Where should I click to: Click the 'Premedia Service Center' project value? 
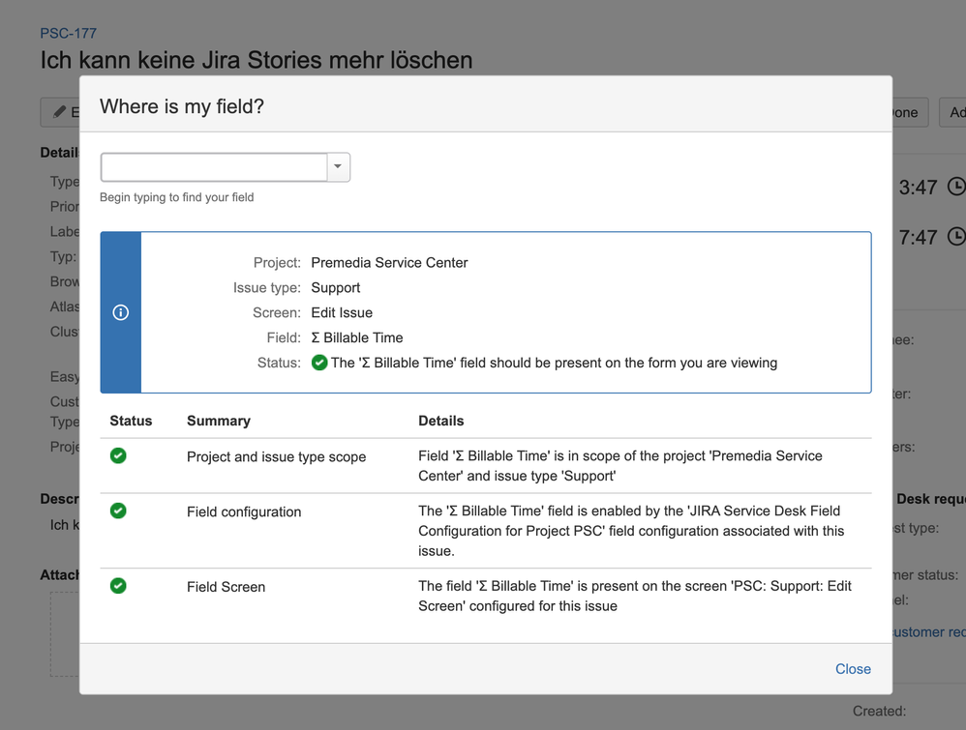[389, 263]
